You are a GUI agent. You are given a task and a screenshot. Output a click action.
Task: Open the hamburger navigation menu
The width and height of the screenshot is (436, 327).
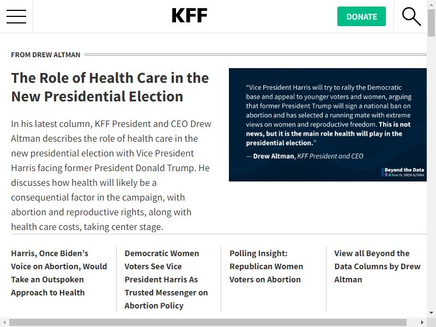pyautogui.click(x=16, y=16)
